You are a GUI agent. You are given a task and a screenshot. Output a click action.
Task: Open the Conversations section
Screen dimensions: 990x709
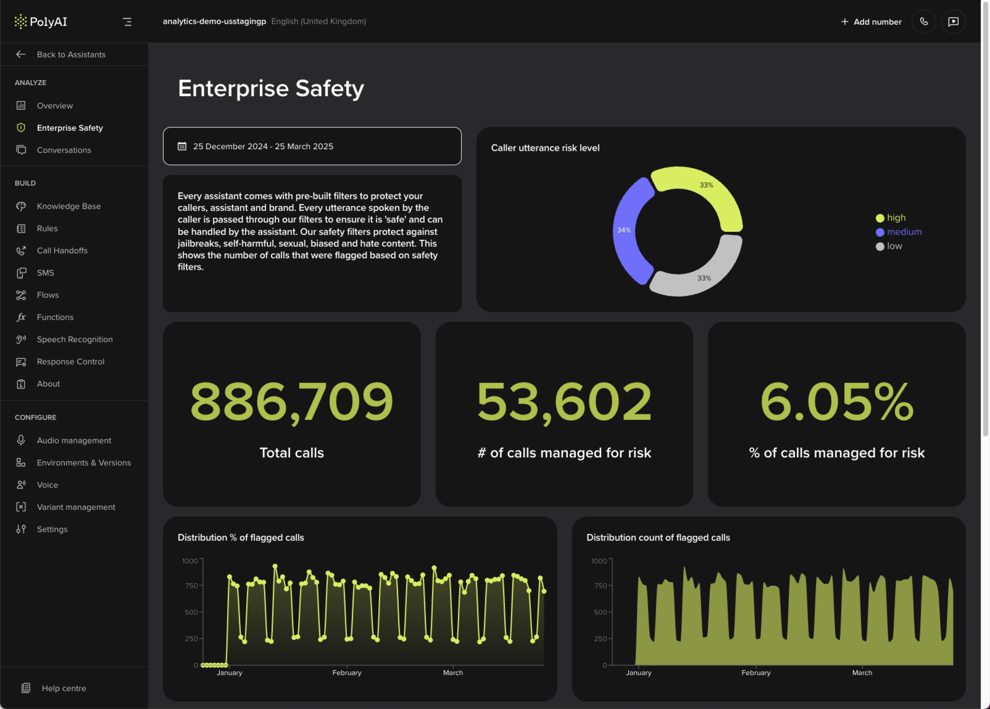coord(64,150)
